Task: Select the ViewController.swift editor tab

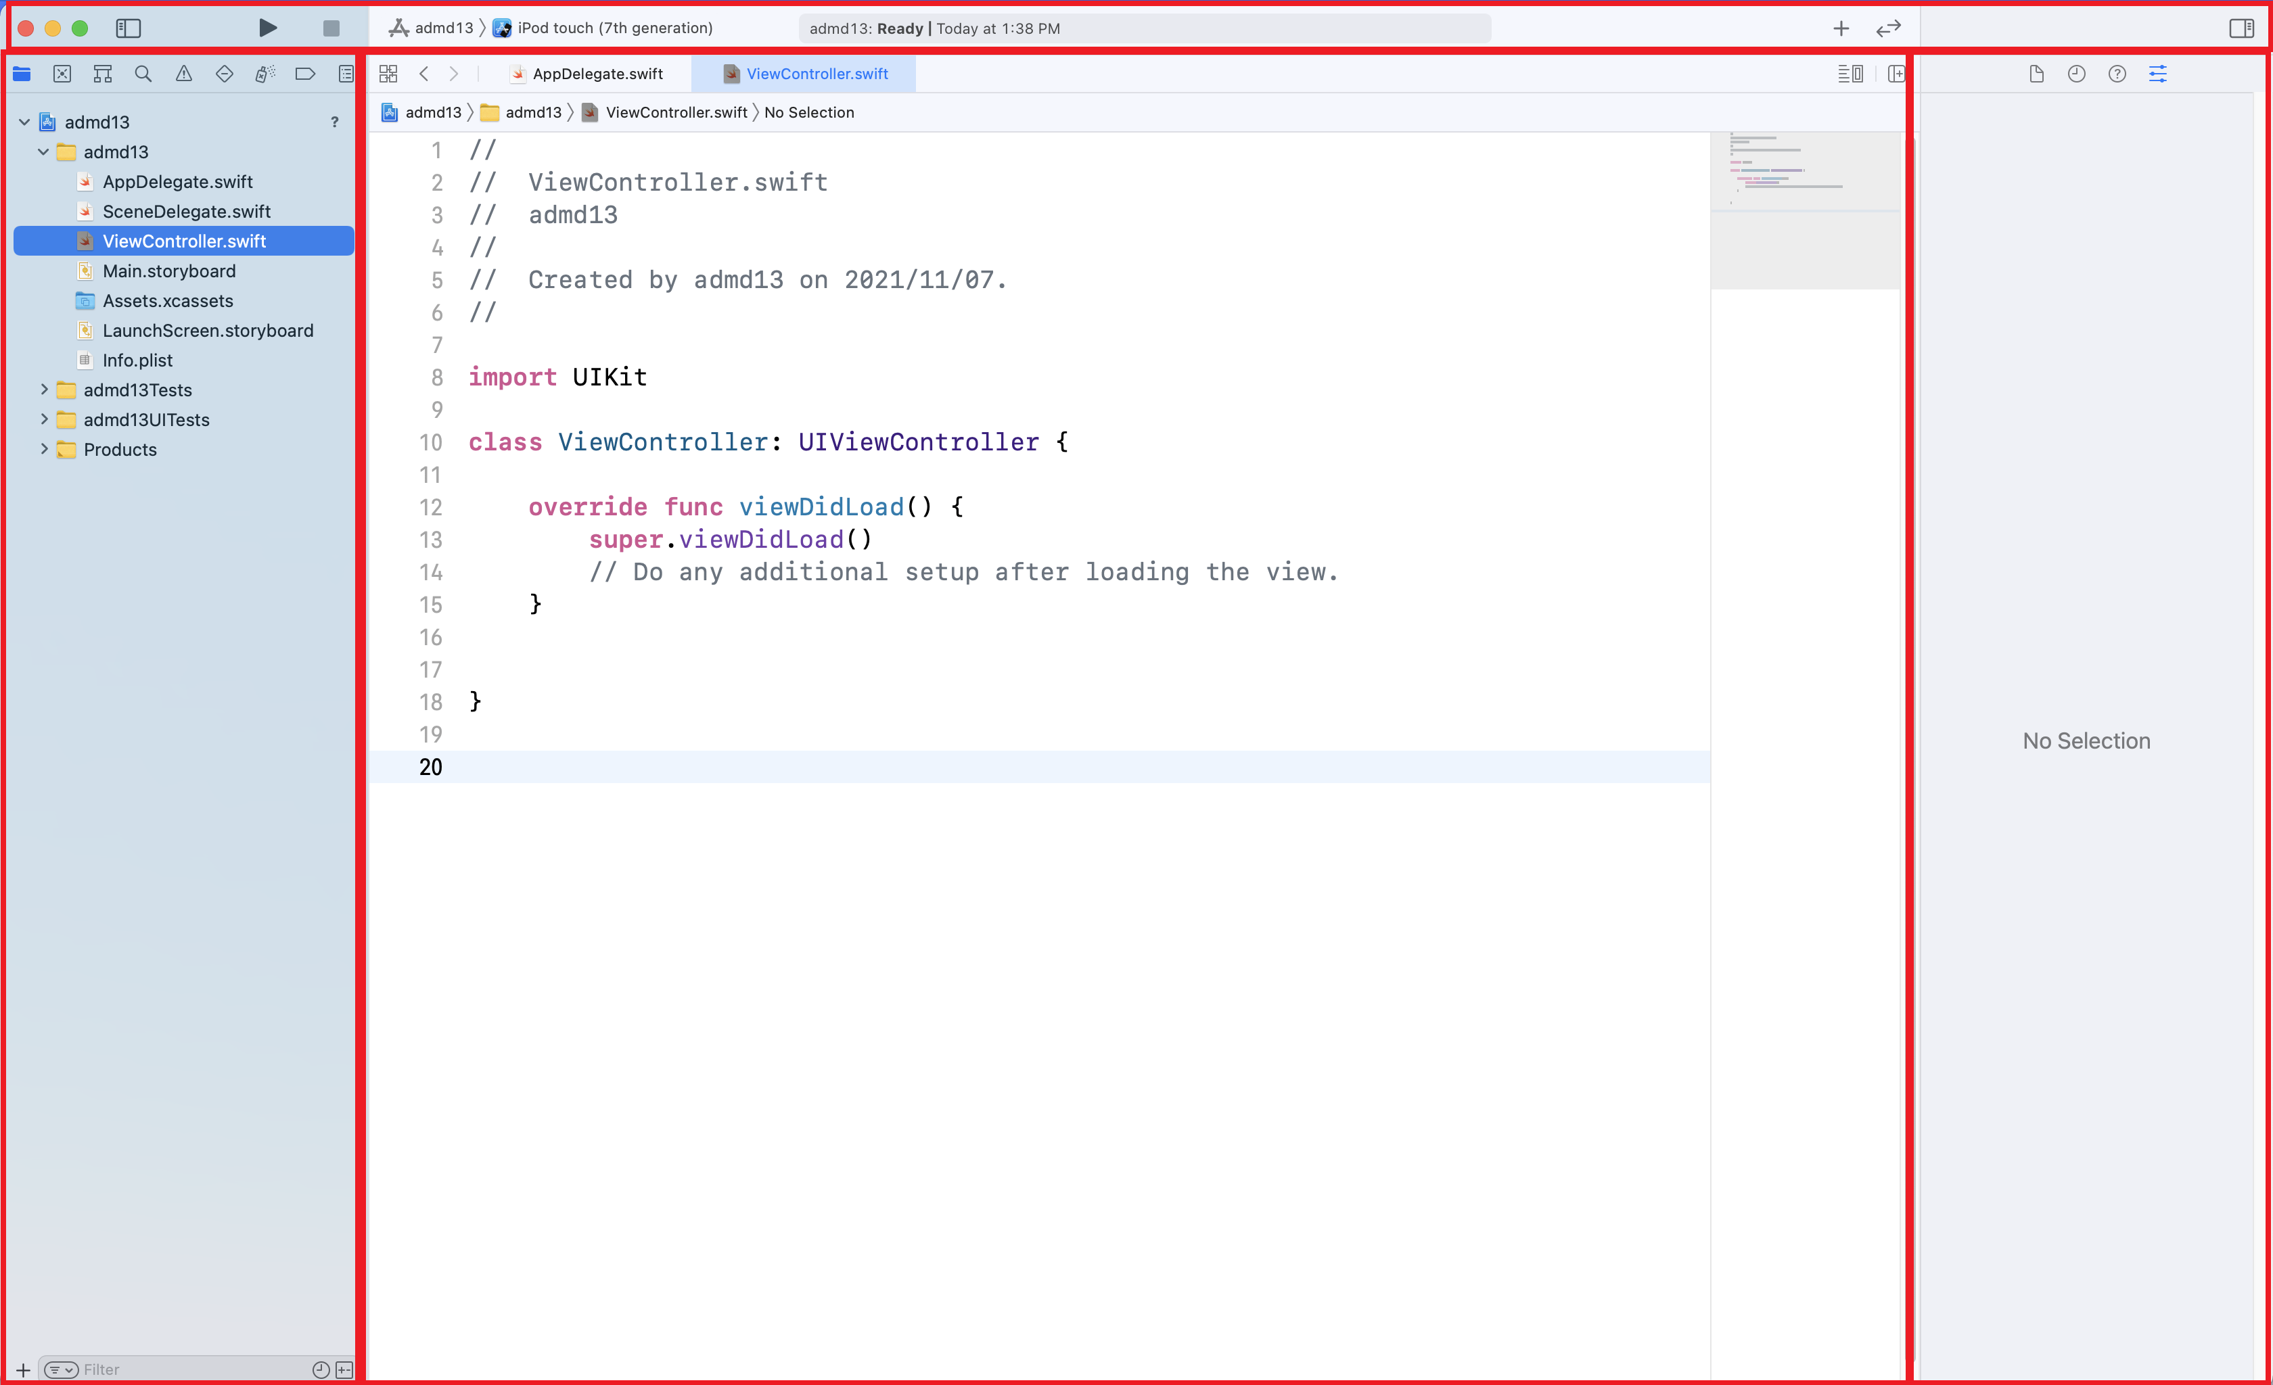Action: pyautogui.click(x=817, y=74)
